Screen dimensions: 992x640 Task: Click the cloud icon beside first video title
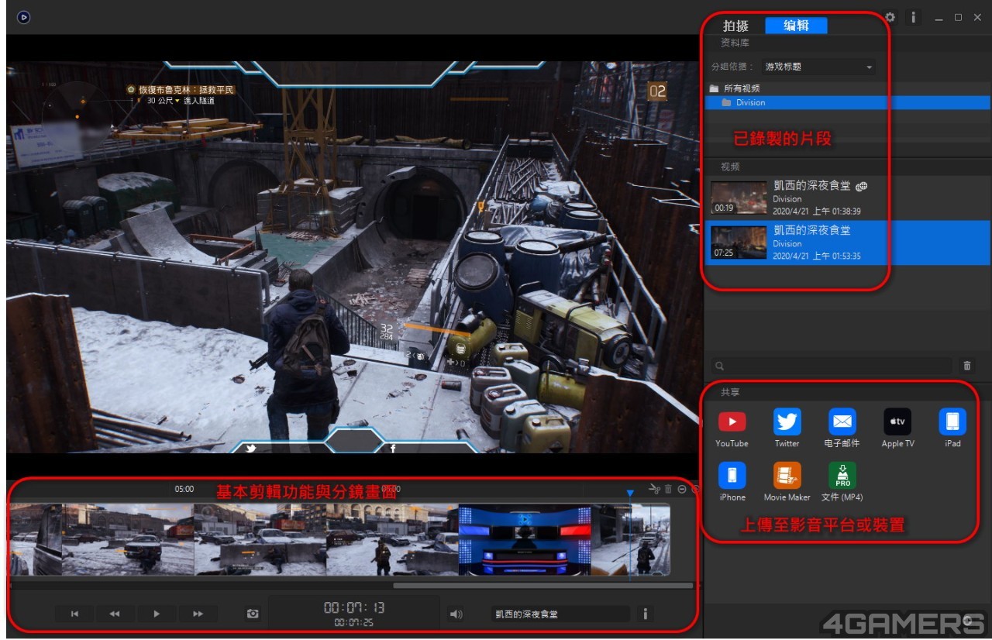pyautogui.click(x=860, y=186)
